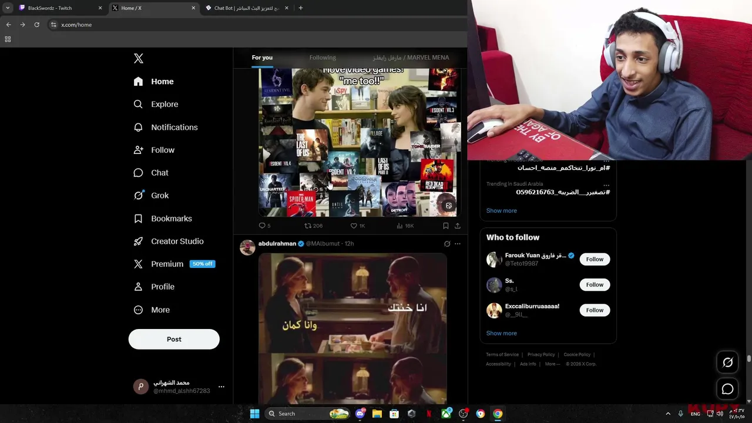Open the browser apps grid shortcut
The width and height of the screenshot is (752, 423).
tap(8, 39)
